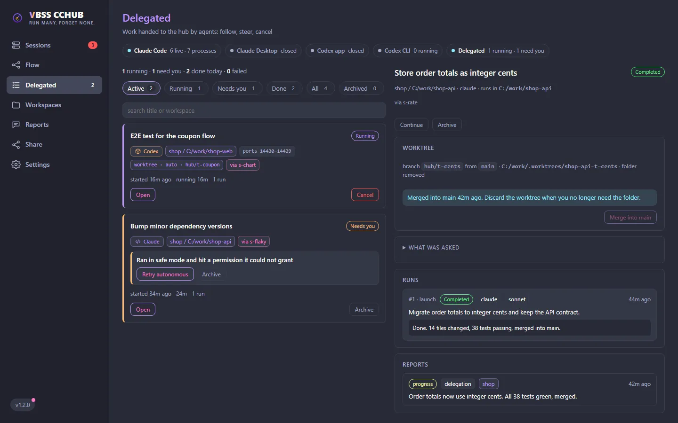Archive the Store order totals task
The image size is (678, 423).
coord(447,125)
